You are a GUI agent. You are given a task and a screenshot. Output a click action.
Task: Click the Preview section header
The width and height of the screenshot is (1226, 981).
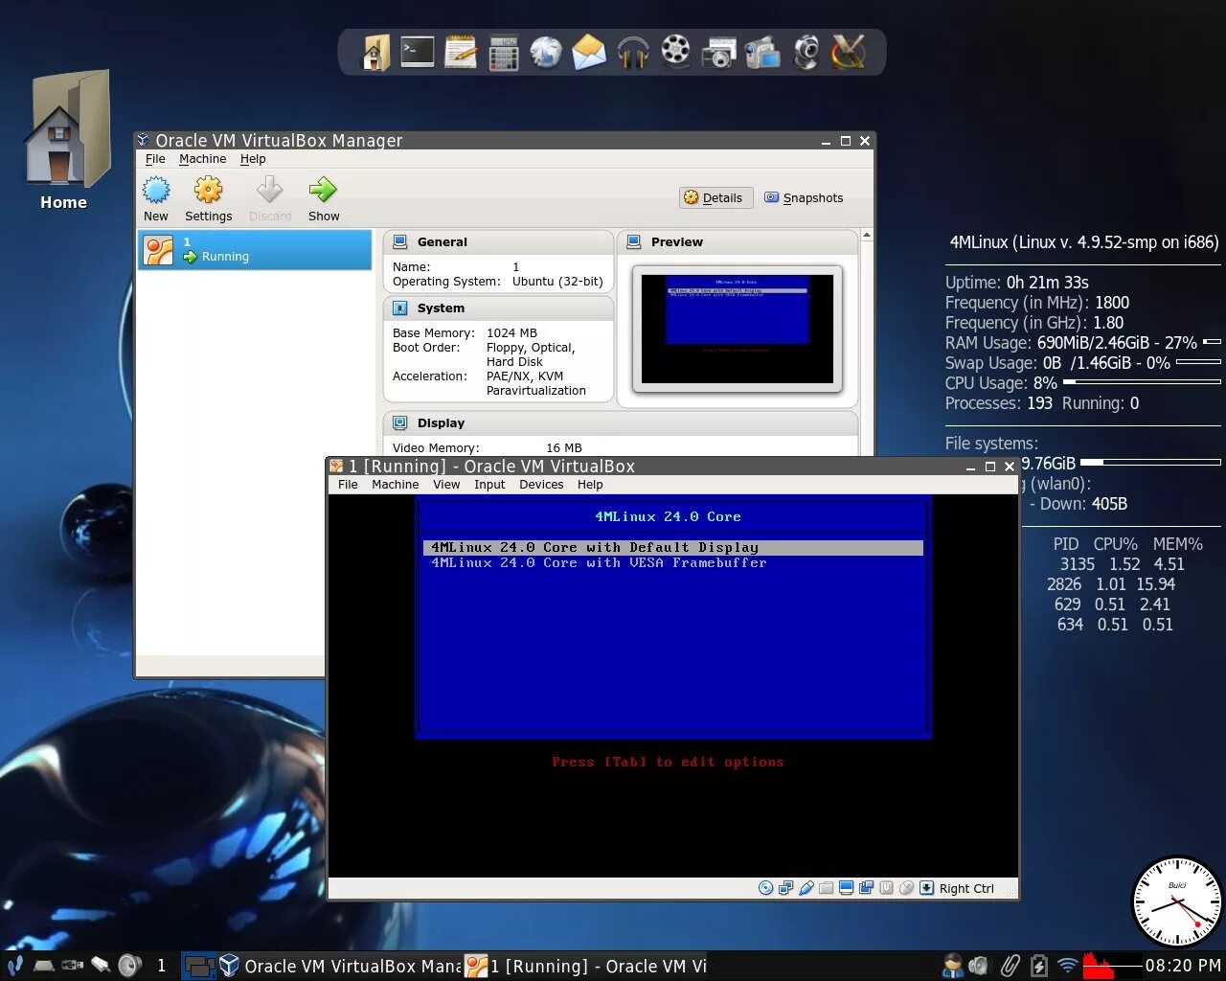pyautogui.click(x=738, y=242)
